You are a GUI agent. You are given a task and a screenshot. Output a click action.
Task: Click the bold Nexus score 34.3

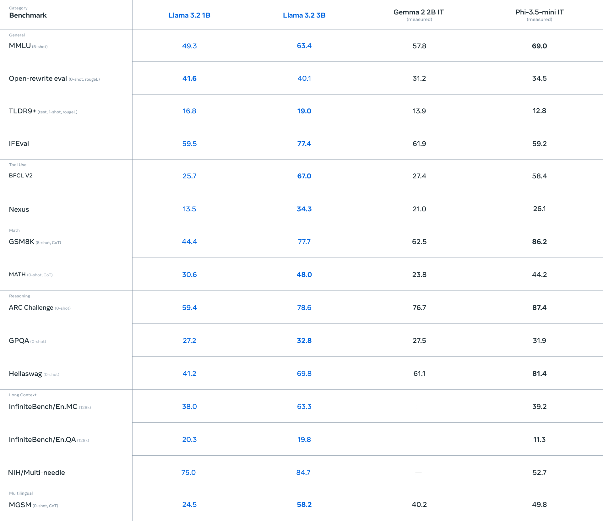tap(304, 209)
